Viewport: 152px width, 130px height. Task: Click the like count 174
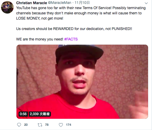(x=68, y=125)
